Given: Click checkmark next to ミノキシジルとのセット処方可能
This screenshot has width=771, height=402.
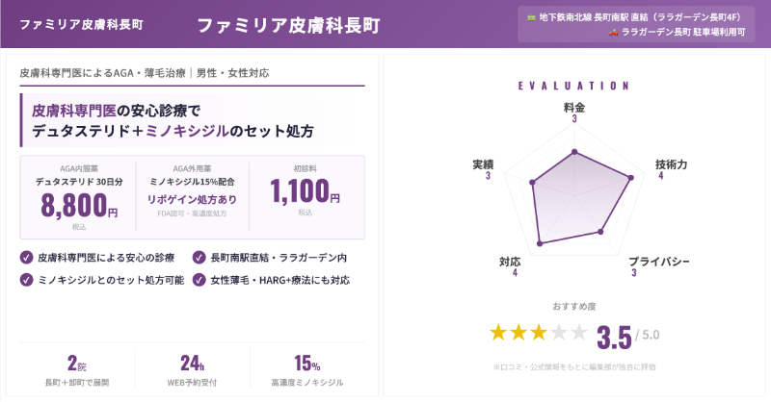Looking at the screenshot, I should [x=26, y=280].
